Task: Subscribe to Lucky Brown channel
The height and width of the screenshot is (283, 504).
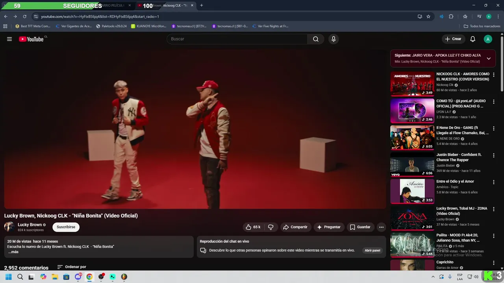Action: click(66, 227)
